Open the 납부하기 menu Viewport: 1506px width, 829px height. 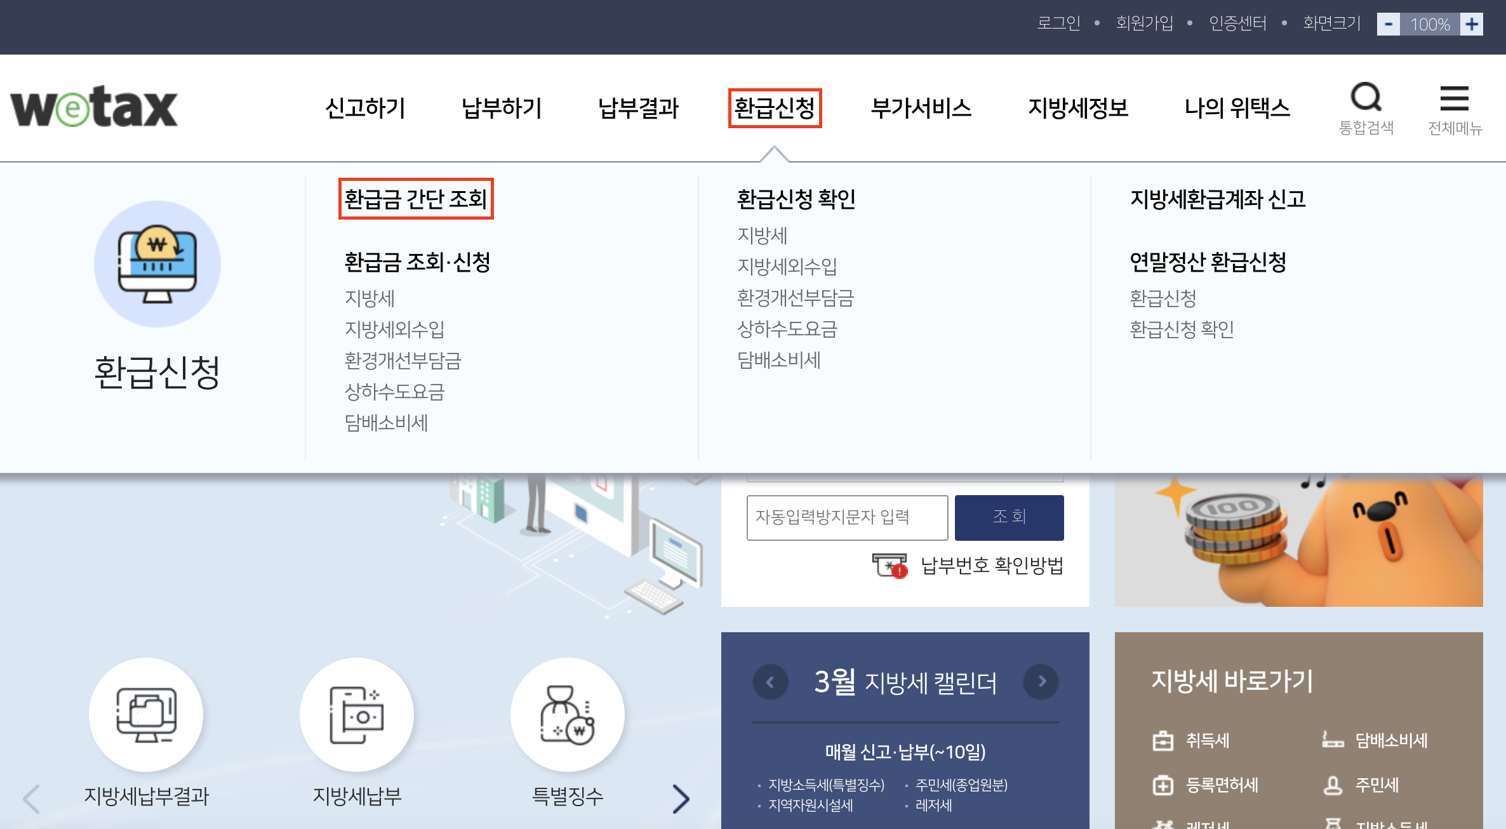502,108
